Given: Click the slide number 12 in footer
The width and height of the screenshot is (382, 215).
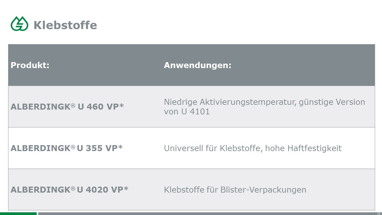Looking at the screenshot, I should (379, 214).
